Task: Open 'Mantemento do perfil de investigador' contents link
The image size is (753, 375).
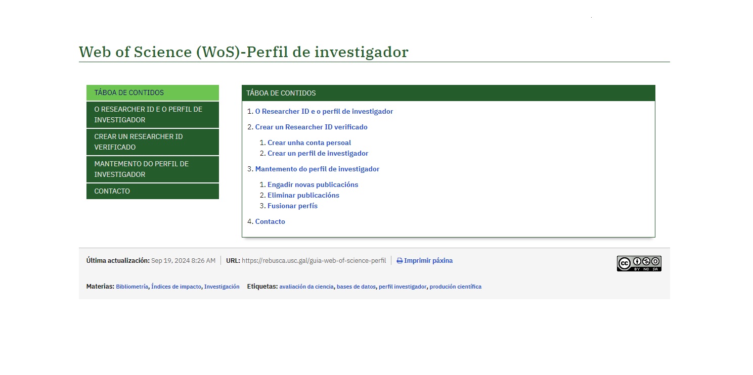Action: tap(317, 169)
